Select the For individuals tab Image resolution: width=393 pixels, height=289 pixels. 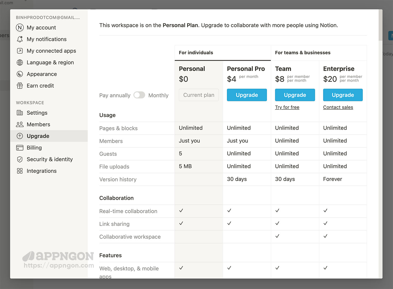point(223,53)
